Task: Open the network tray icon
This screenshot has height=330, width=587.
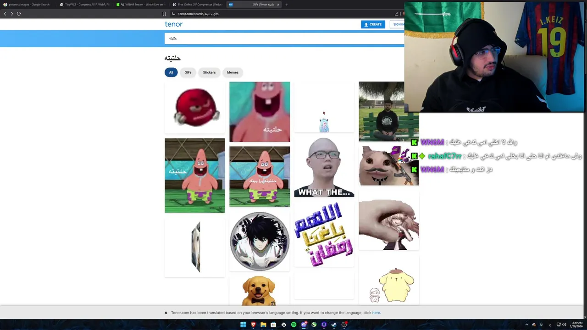Action: coord(558,324)
